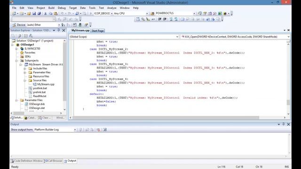Click the Save disk icon
Screen dimensions: 301x169
34,14
